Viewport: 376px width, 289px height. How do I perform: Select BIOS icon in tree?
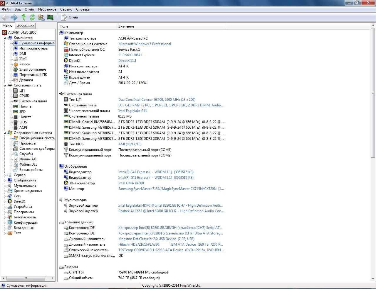[16, 122]
